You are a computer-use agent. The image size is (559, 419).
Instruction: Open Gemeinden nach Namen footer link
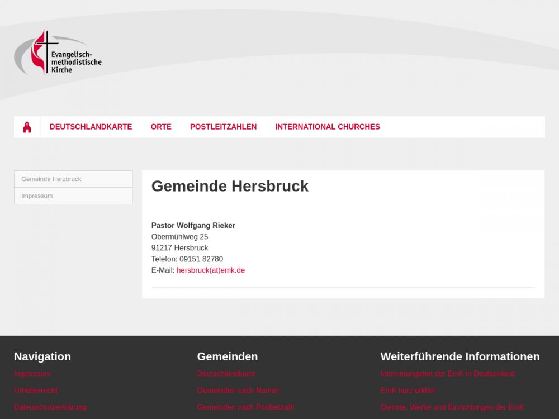[x=238, y=391]
